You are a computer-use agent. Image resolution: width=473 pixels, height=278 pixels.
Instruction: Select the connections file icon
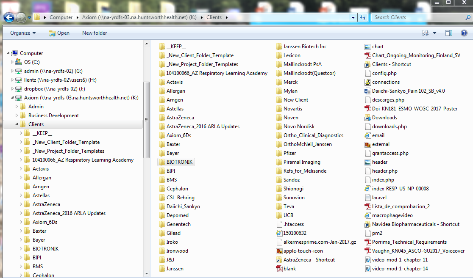368,82
